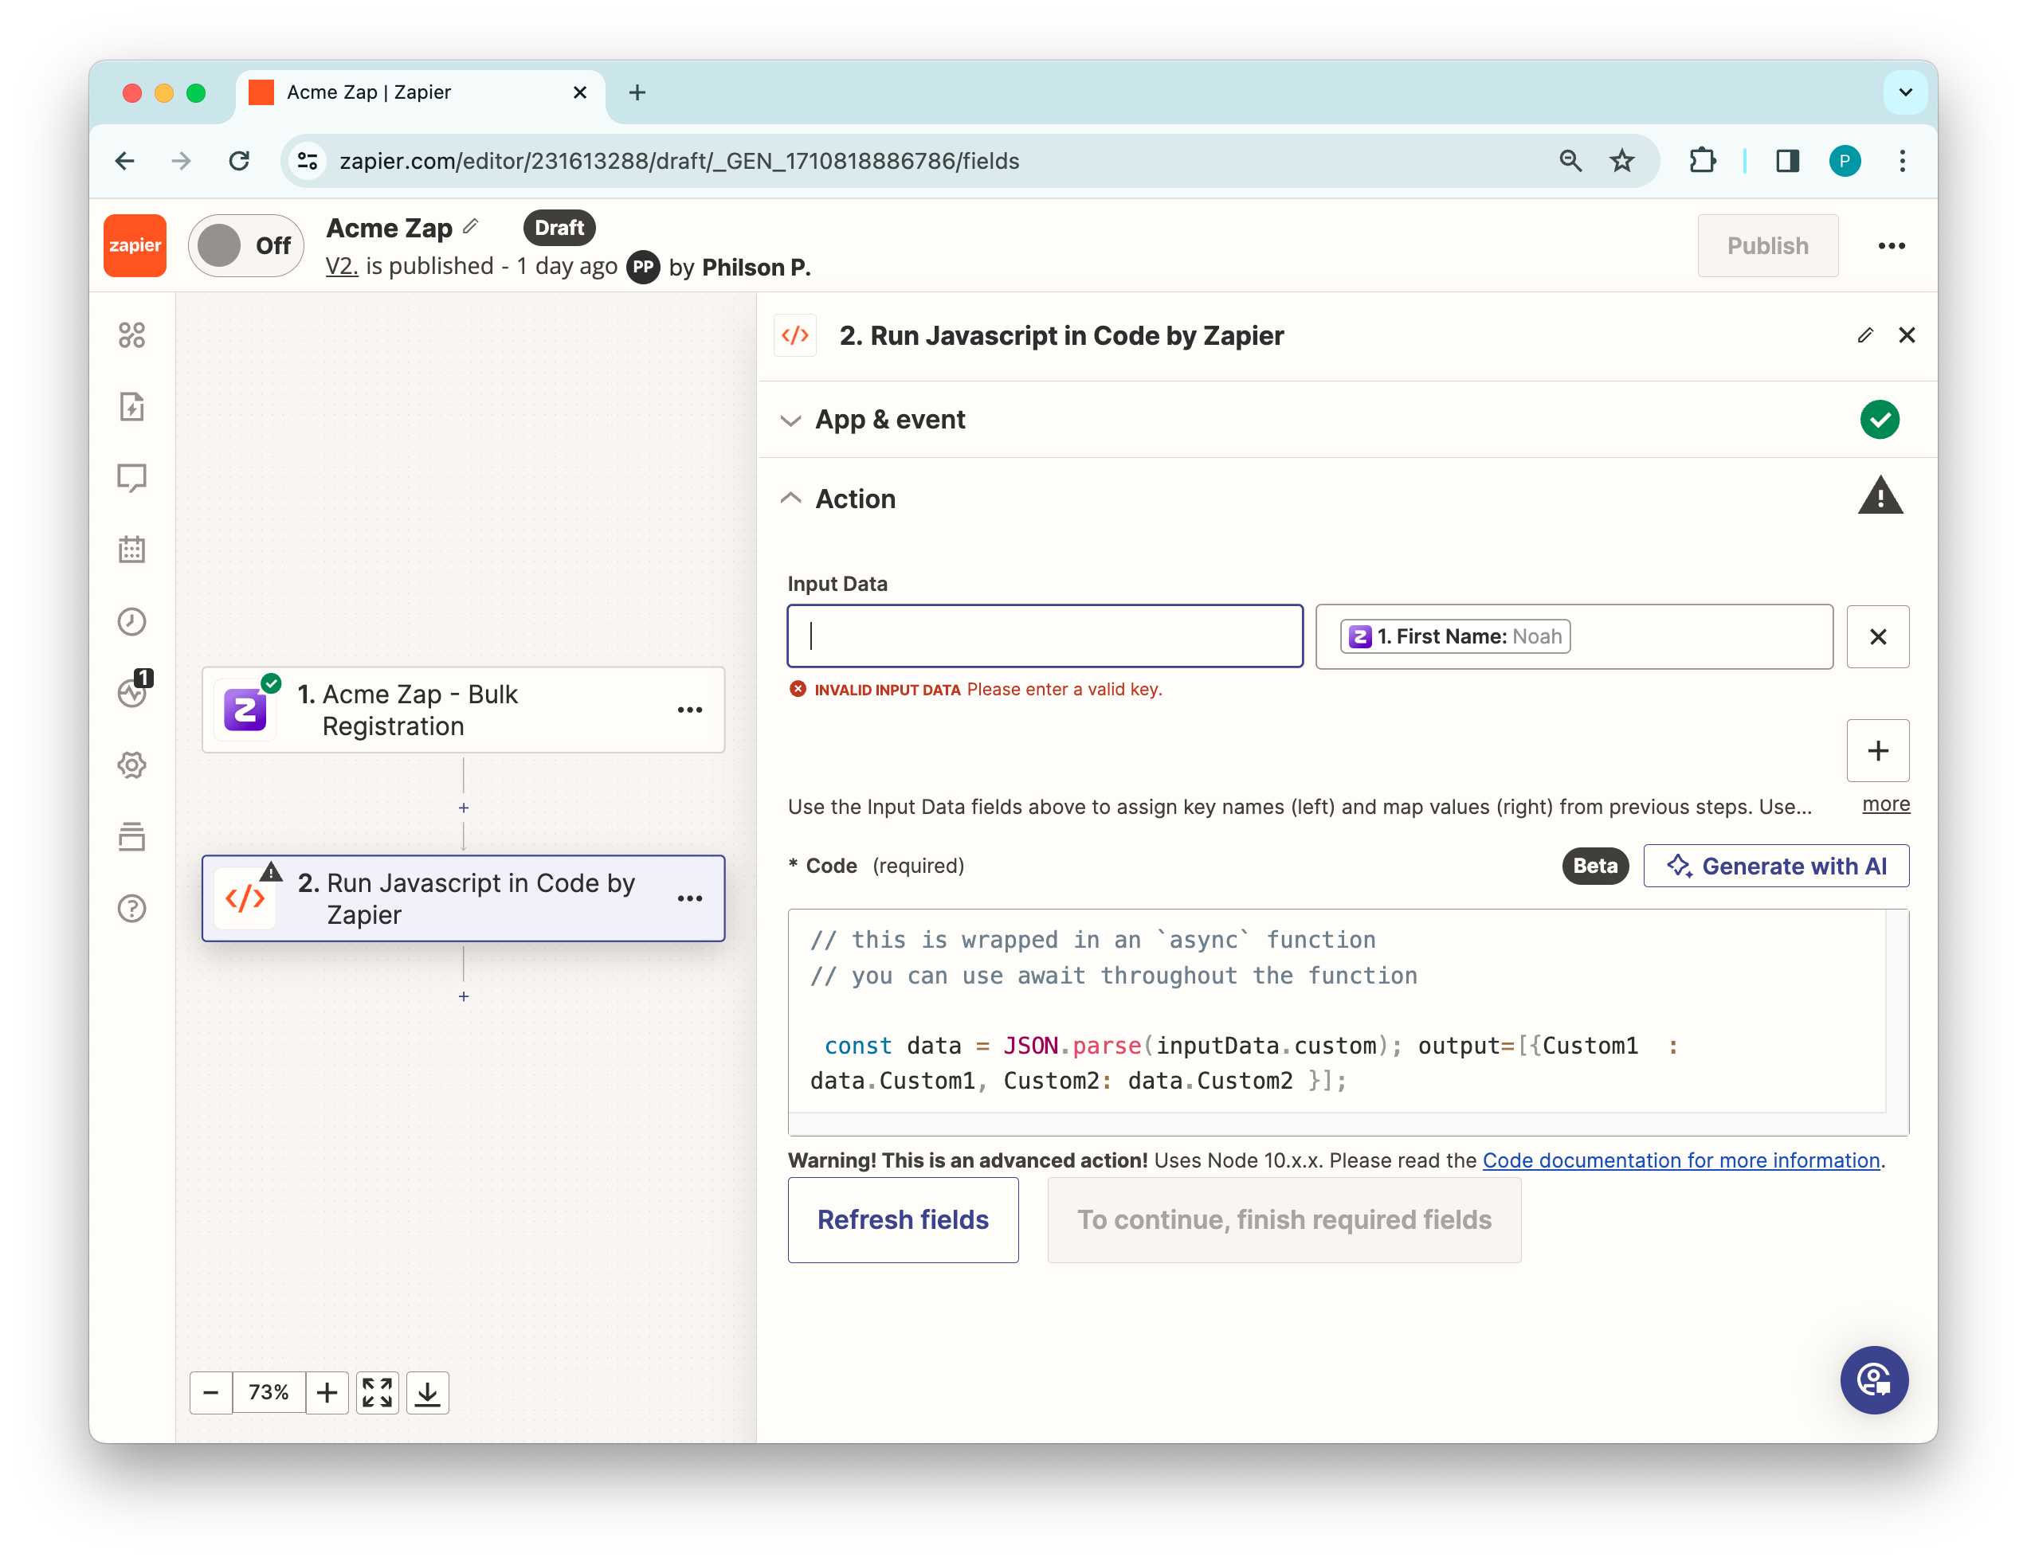
Task: Open step 2 Run Javascript options menu
Action: click(x=689, y=898)
